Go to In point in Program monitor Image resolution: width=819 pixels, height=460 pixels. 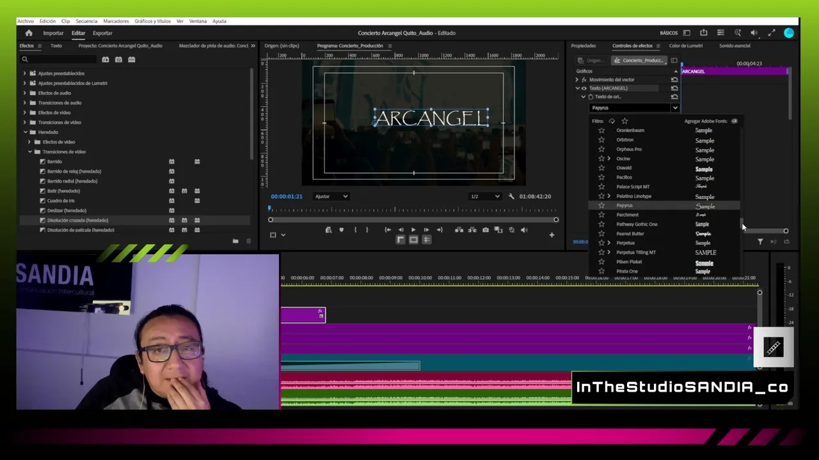[388, 230]
